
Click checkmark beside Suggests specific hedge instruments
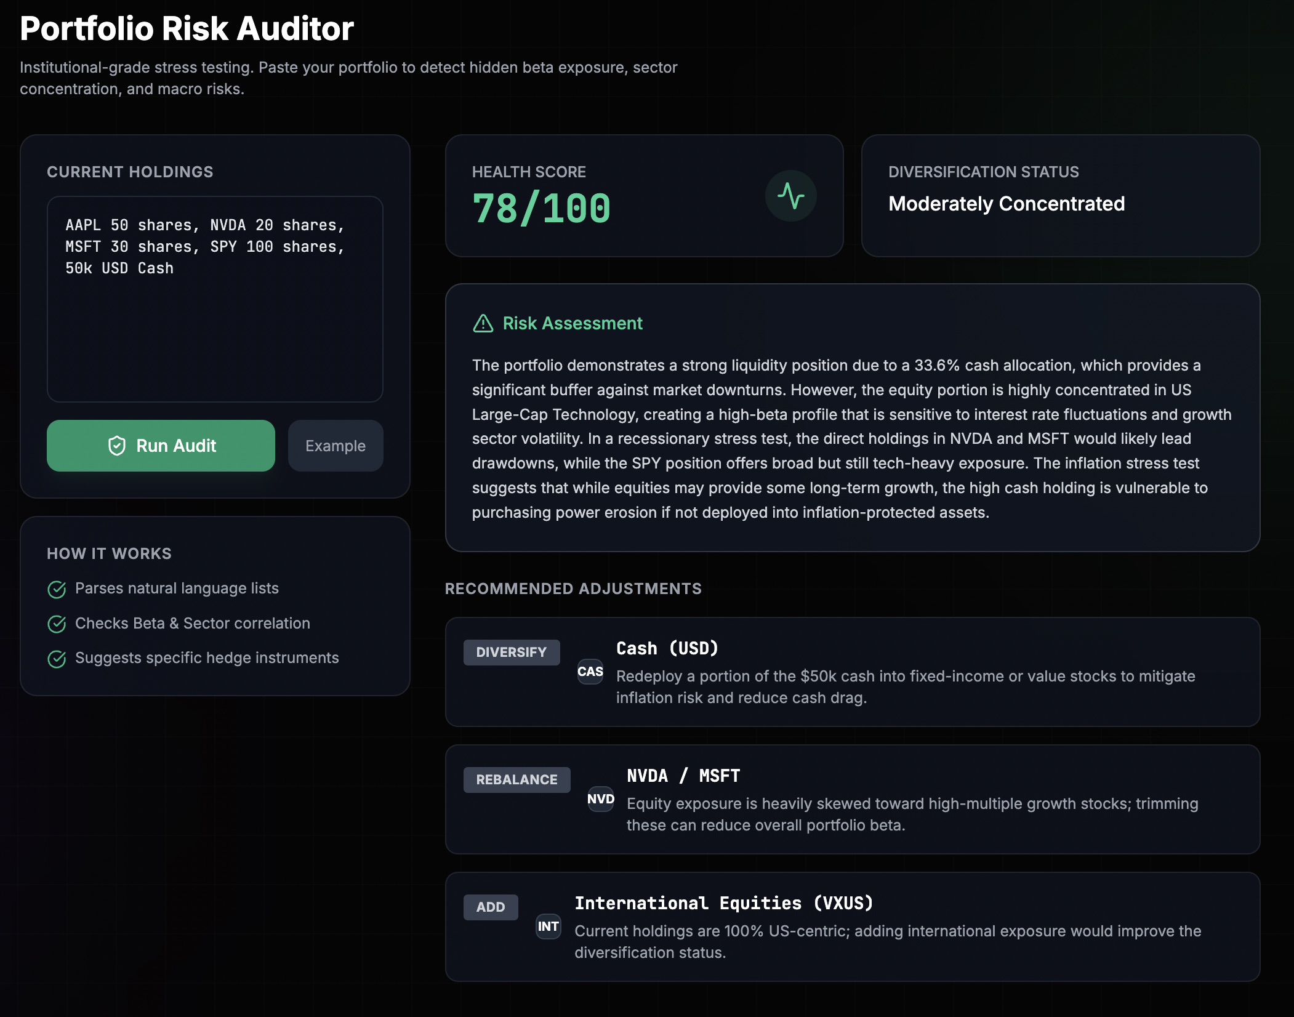pyautogui.click(x=57, y=659)
